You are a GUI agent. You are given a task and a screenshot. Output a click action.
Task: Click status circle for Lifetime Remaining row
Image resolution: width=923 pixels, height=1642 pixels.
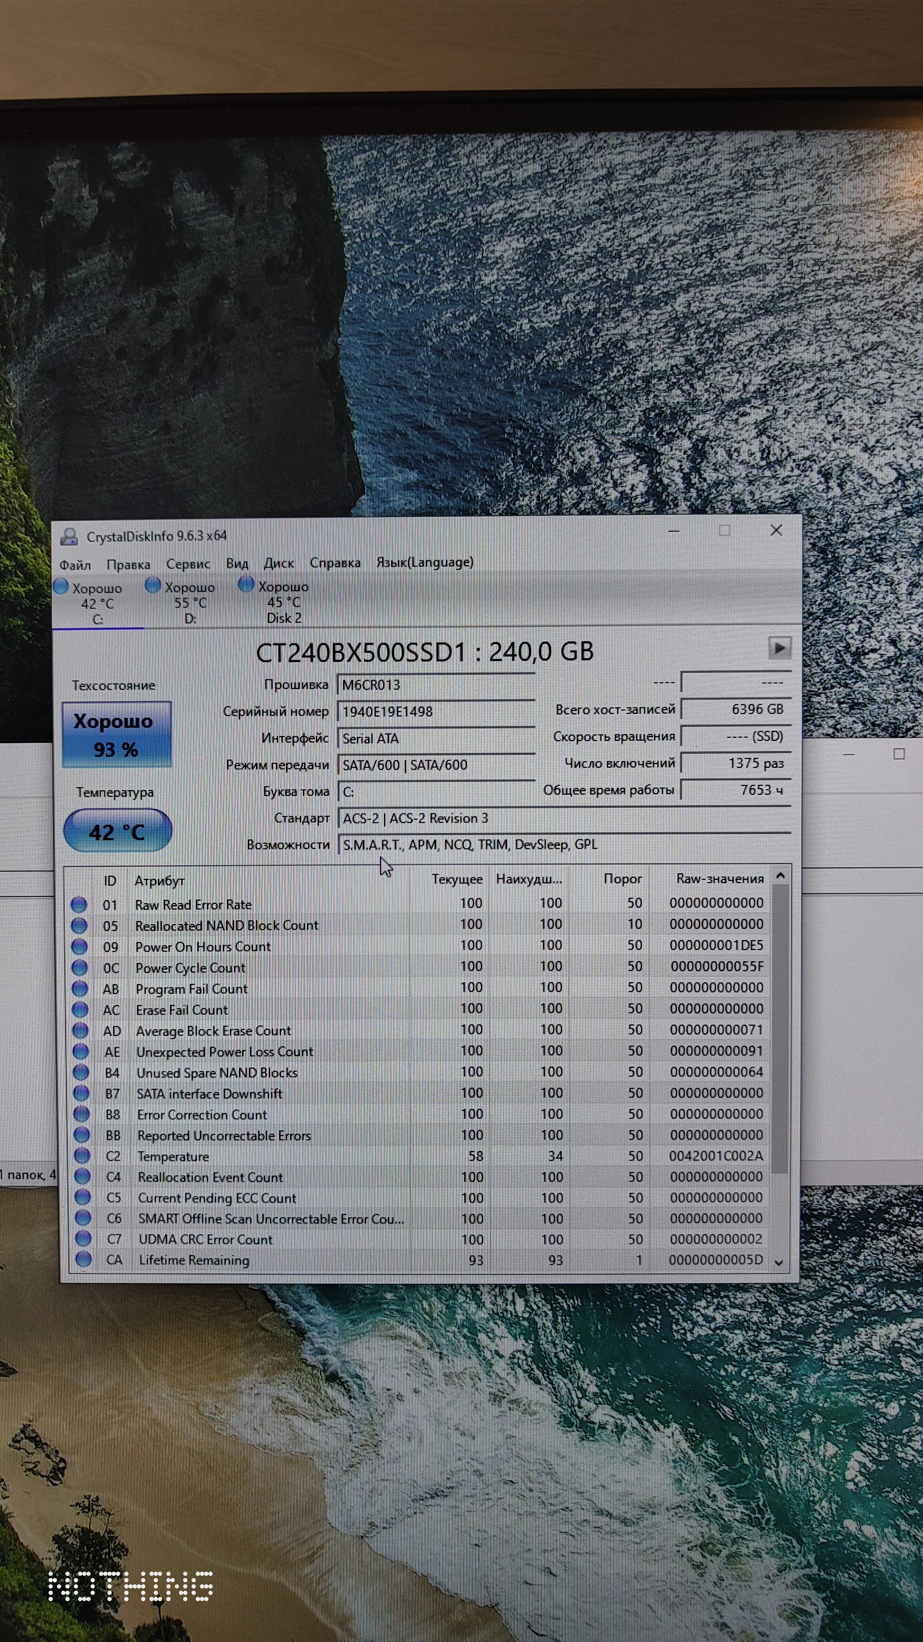click(x=83, y=1259)
